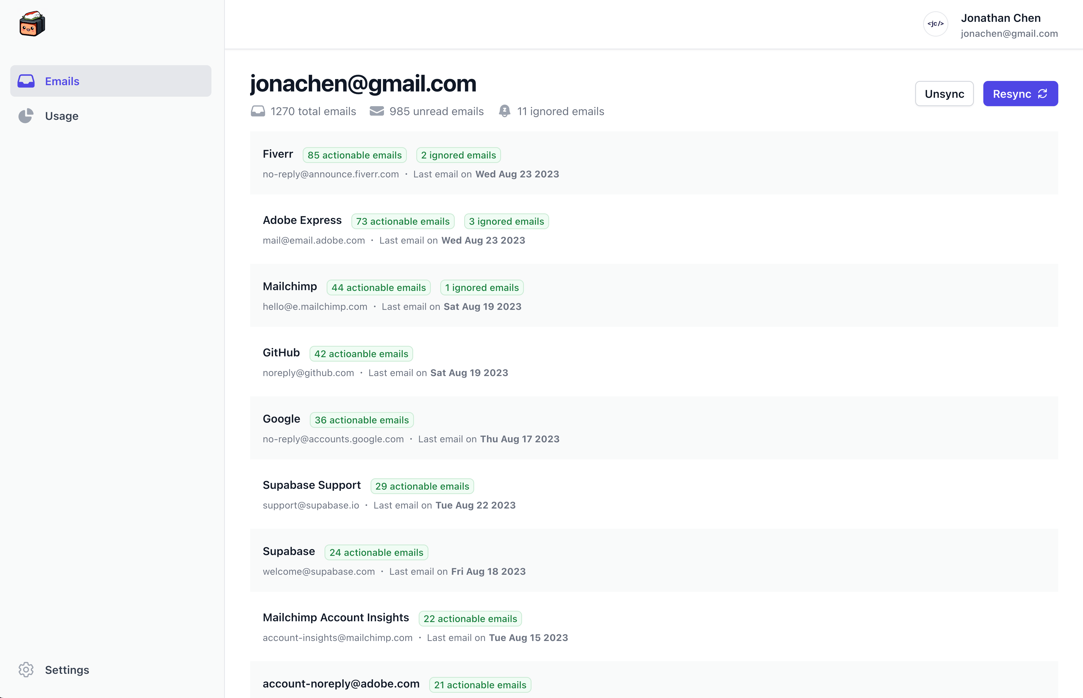
Task: Select the Mailchimp sender name
Action: tap(290, 286)
